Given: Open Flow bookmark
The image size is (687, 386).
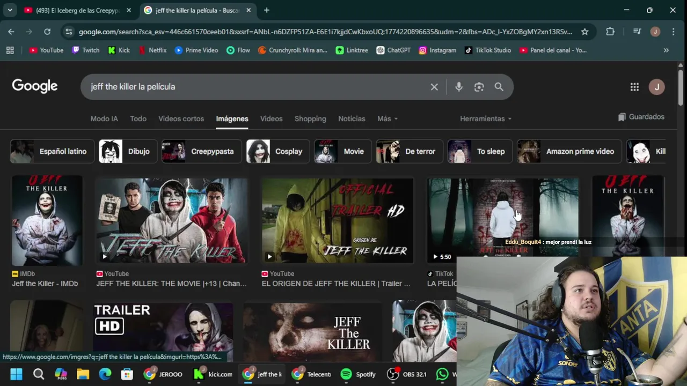Looking at the screenshot, I should (x=238, y=50).
